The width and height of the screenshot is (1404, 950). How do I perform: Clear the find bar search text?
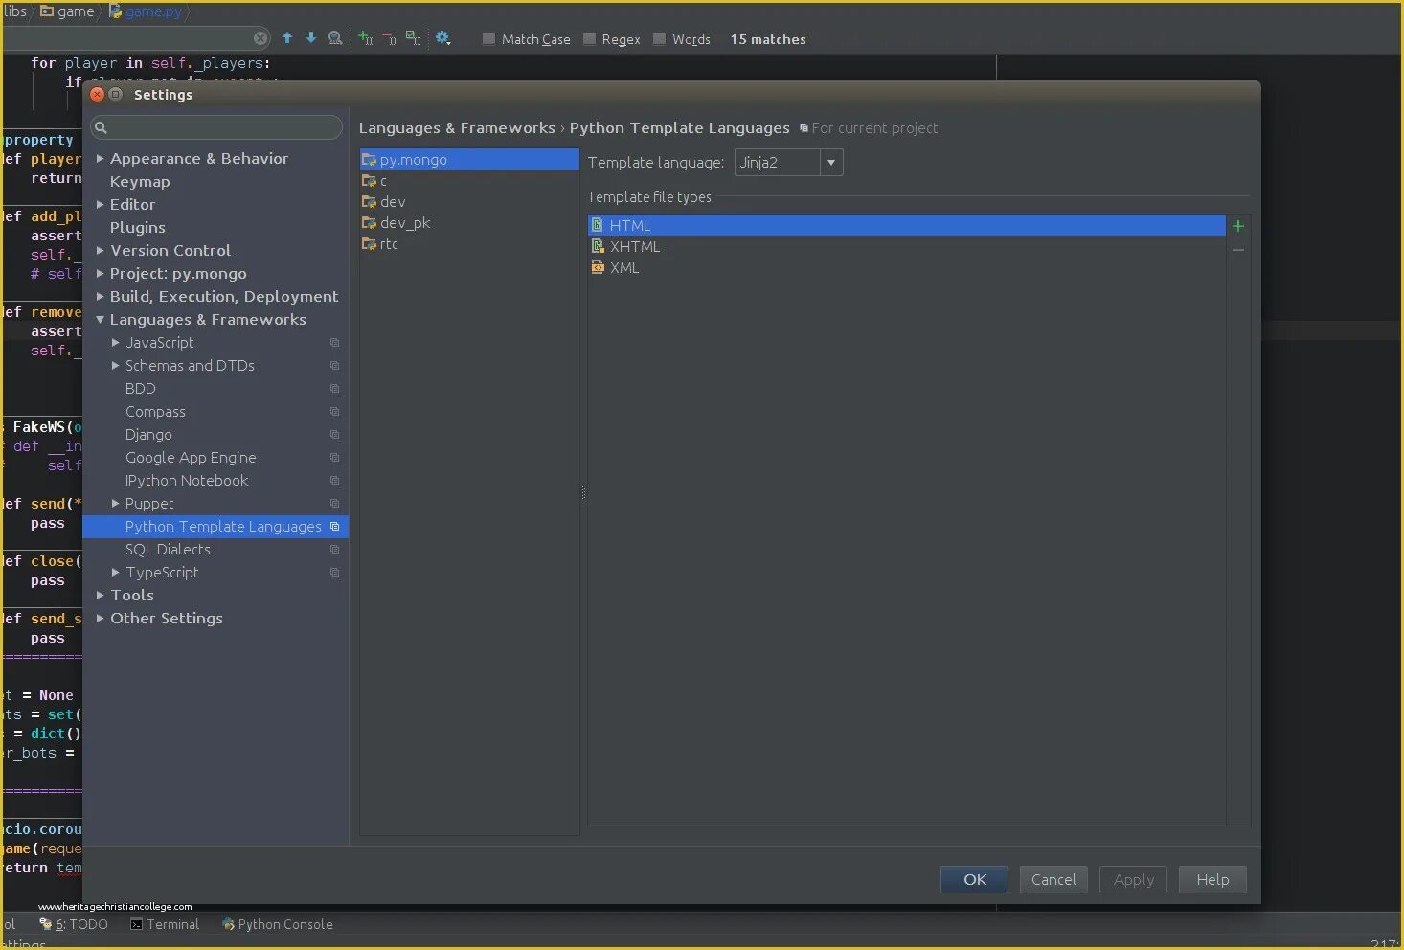[260, 38]
